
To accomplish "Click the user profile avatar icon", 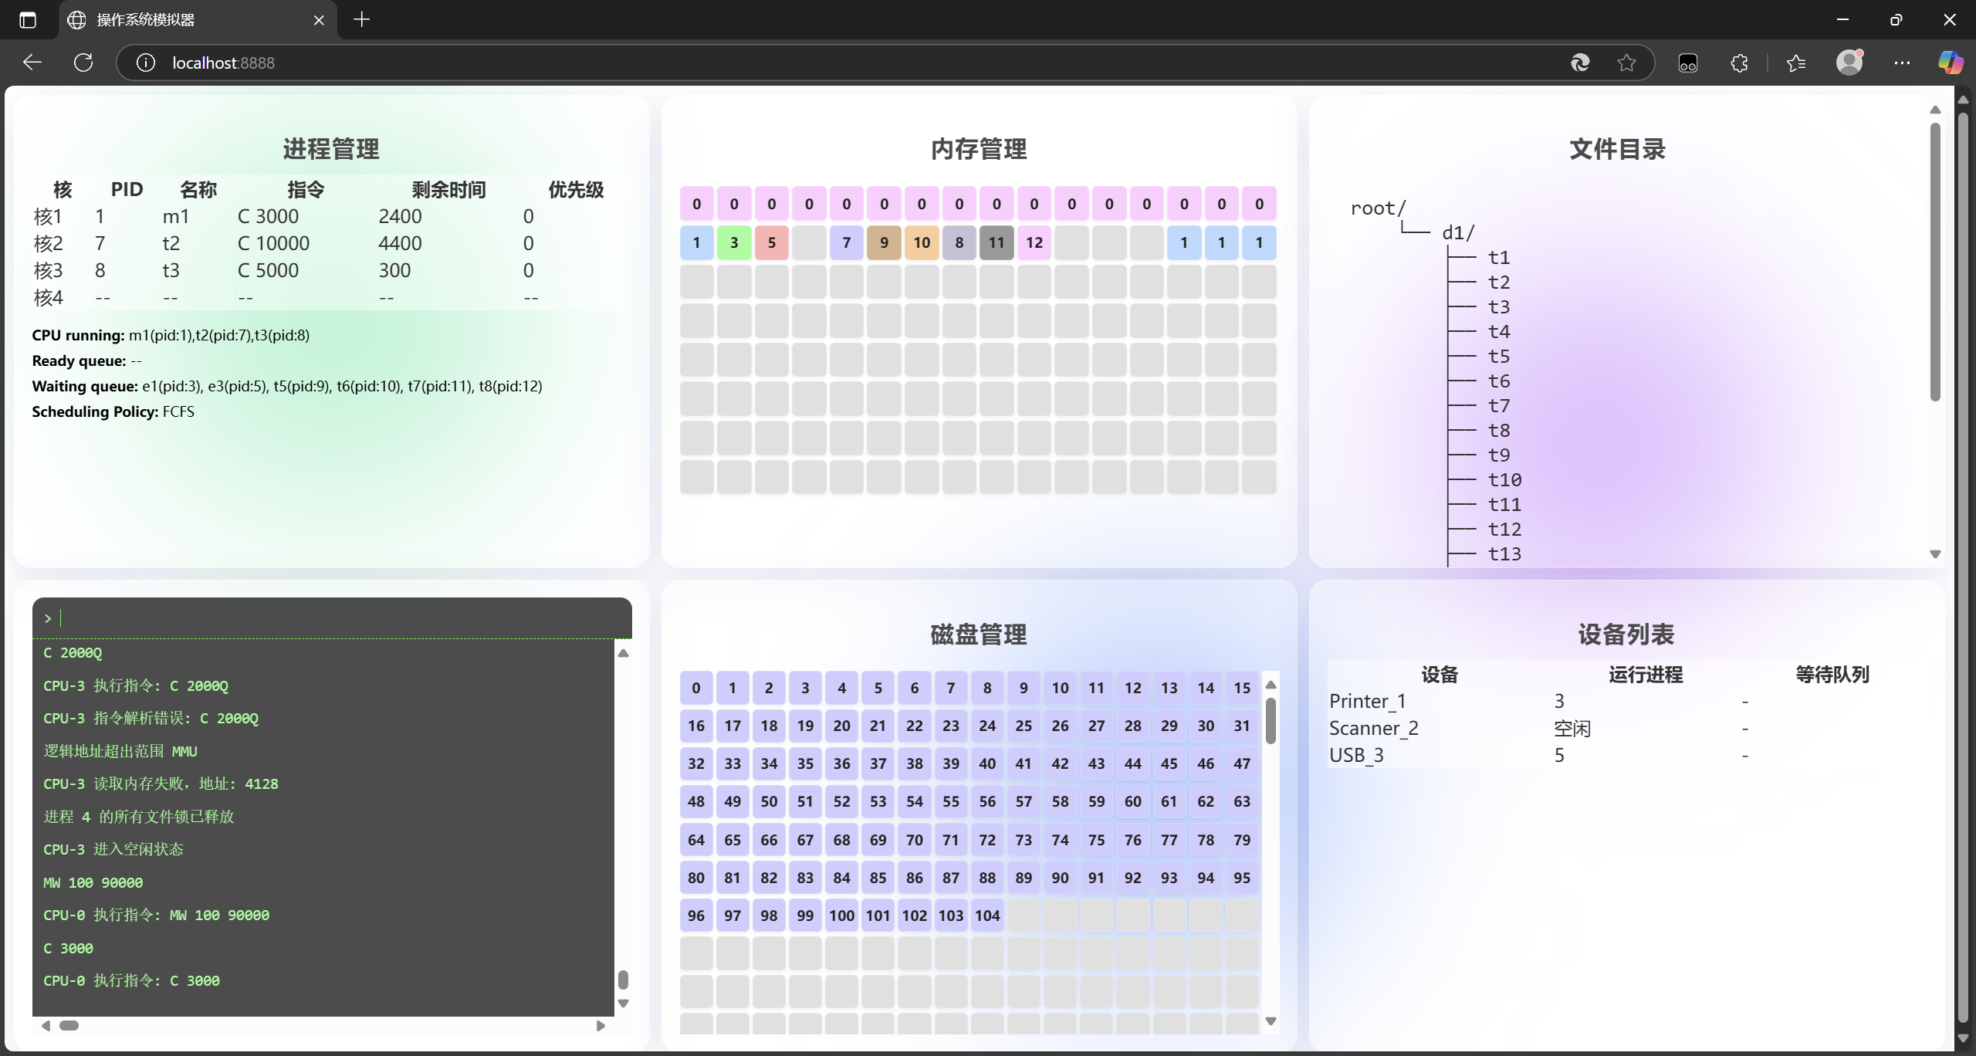I will 1849,63.
